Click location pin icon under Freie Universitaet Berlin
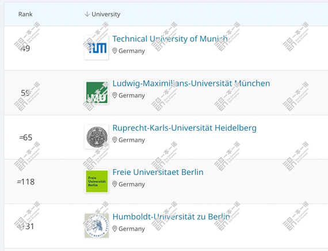The width and height of the screenshot is (328, 251). pos(115,184)
